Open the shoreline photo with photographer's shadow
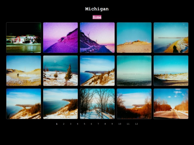 [x=171, y=38]
